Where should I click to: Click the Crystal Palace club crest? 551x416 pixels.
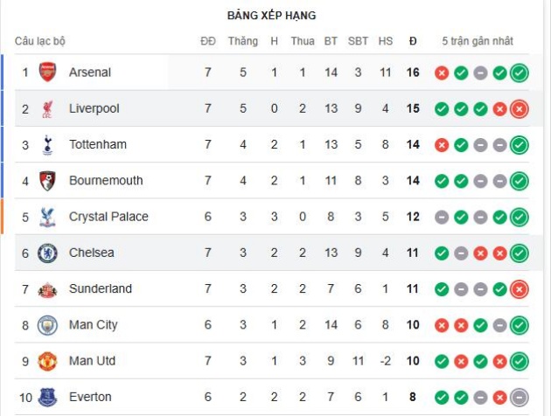(x=48, y=217)
